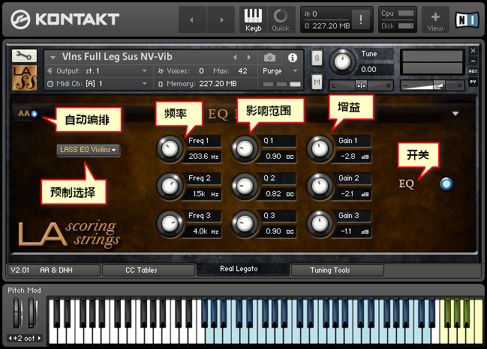Click the right mod wheel
This screenshot has width=487, height=349.
[32, 313]
